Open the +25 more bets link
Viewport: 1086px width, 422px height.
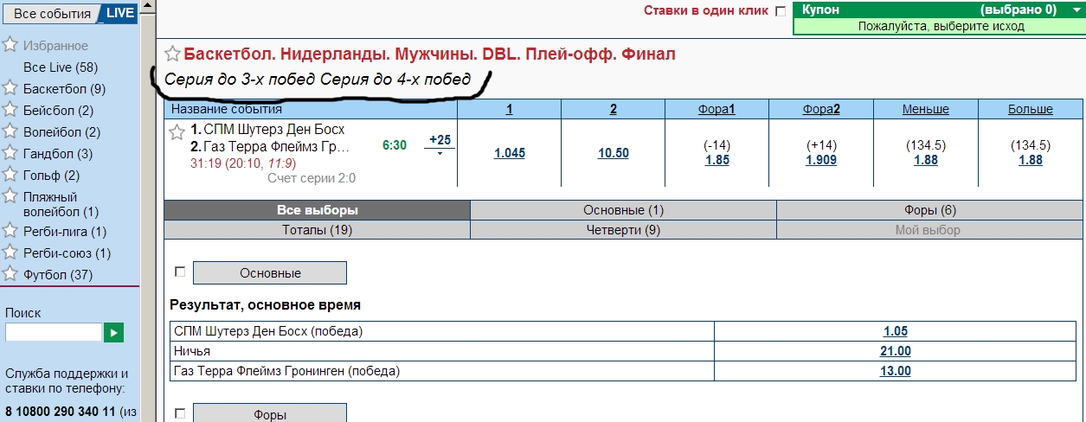(440, 140)
